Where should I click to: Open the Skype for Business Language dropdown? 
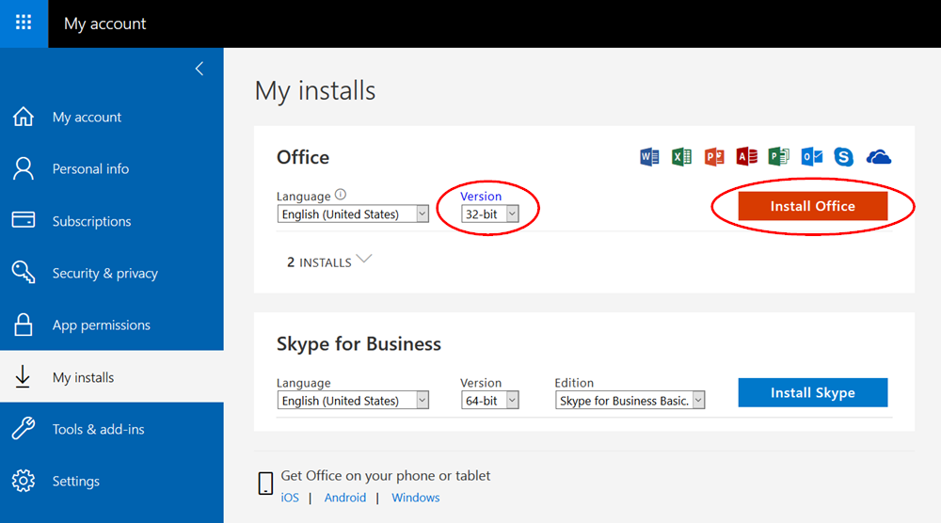(353, 400)
